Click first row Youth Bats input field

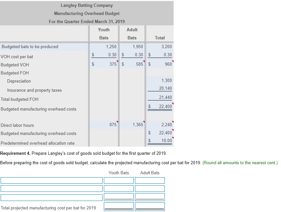119,180
